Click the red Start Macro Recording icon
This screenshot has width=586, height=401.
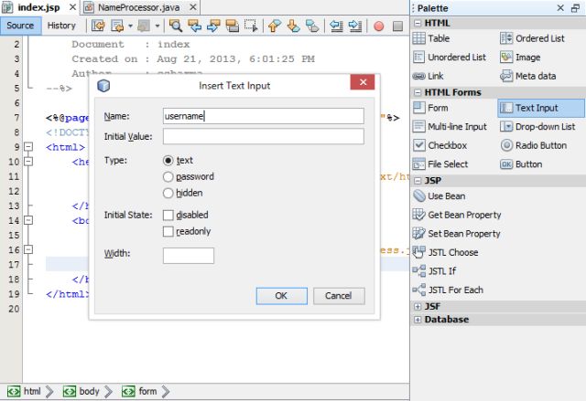point(378,26)
